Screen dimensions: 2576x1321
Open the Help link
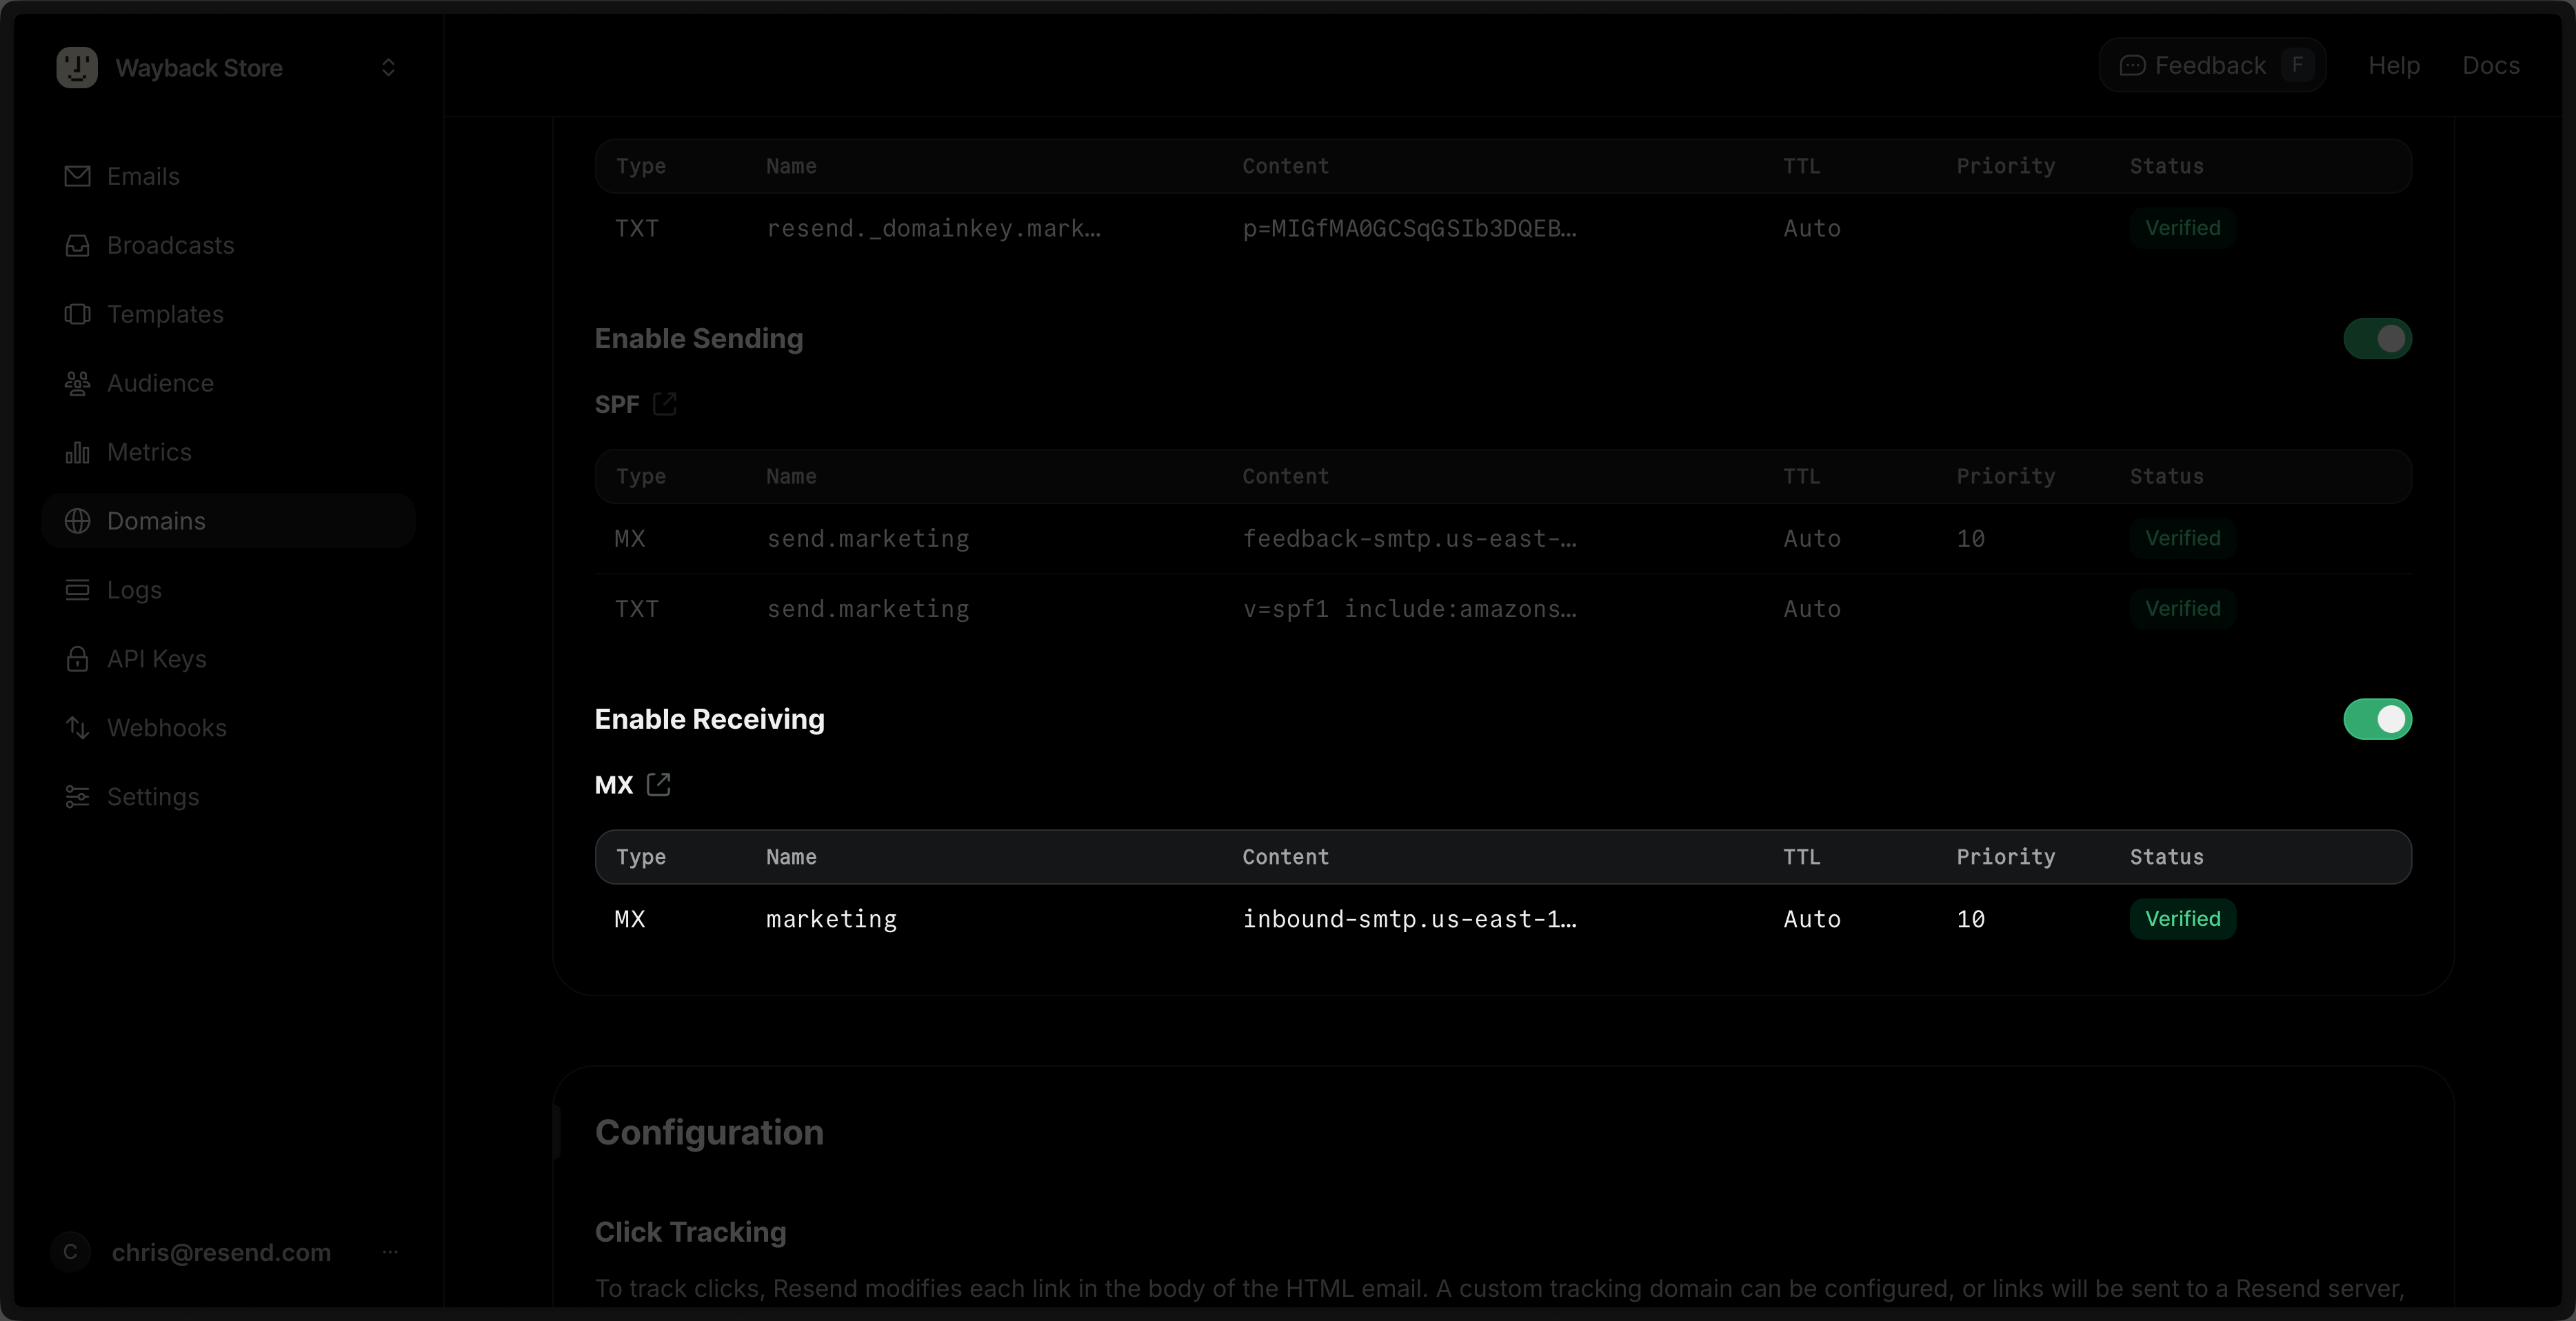coord(2393,65)
